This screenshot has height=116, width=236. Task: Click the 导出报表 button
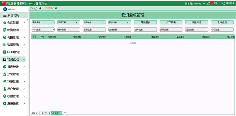click(145, 22)
